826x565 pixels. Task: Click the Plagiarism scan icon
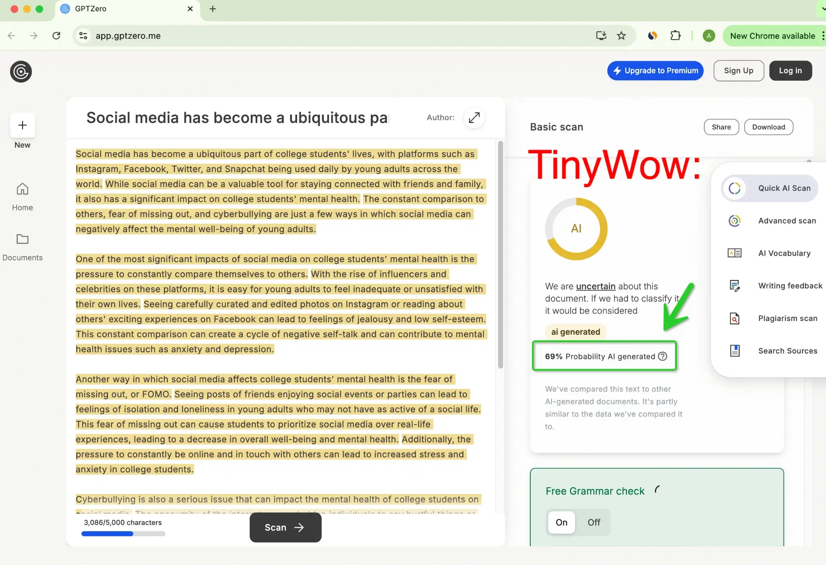pos(734,318)
